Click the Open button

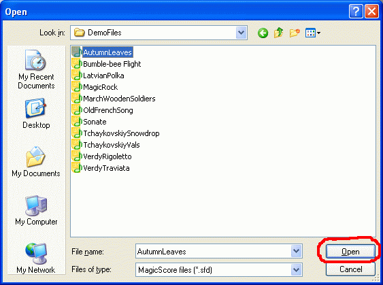click(350, 252)
